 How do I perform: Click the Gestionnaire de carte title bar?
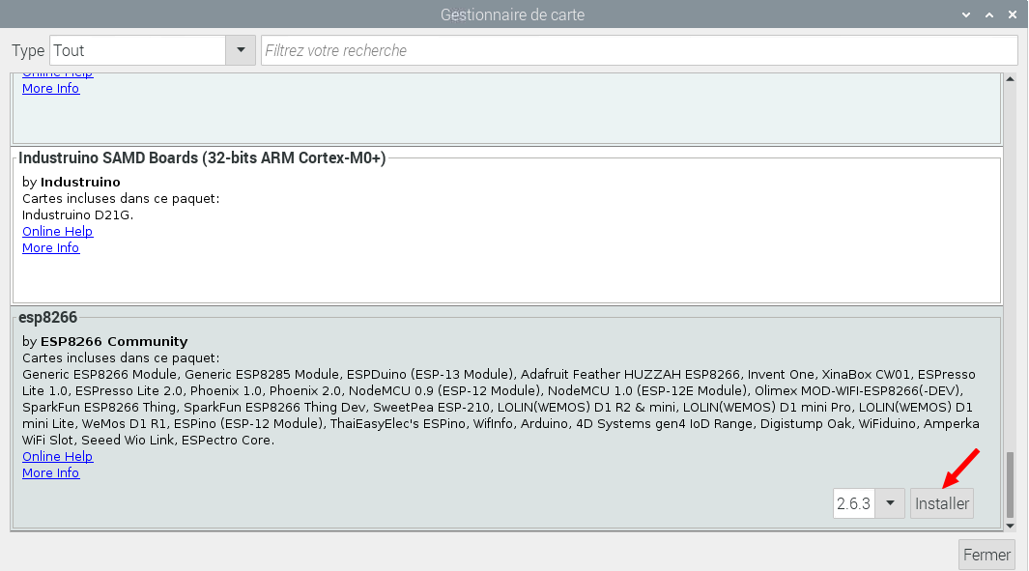[512, 14]
